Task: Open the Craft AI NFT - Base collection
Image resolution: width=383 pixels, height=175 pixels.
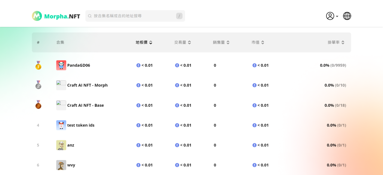Action: coord(85,105)
